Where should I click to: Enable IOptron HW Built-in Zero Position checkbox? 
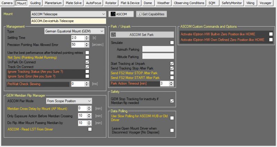tap(271, 34)
